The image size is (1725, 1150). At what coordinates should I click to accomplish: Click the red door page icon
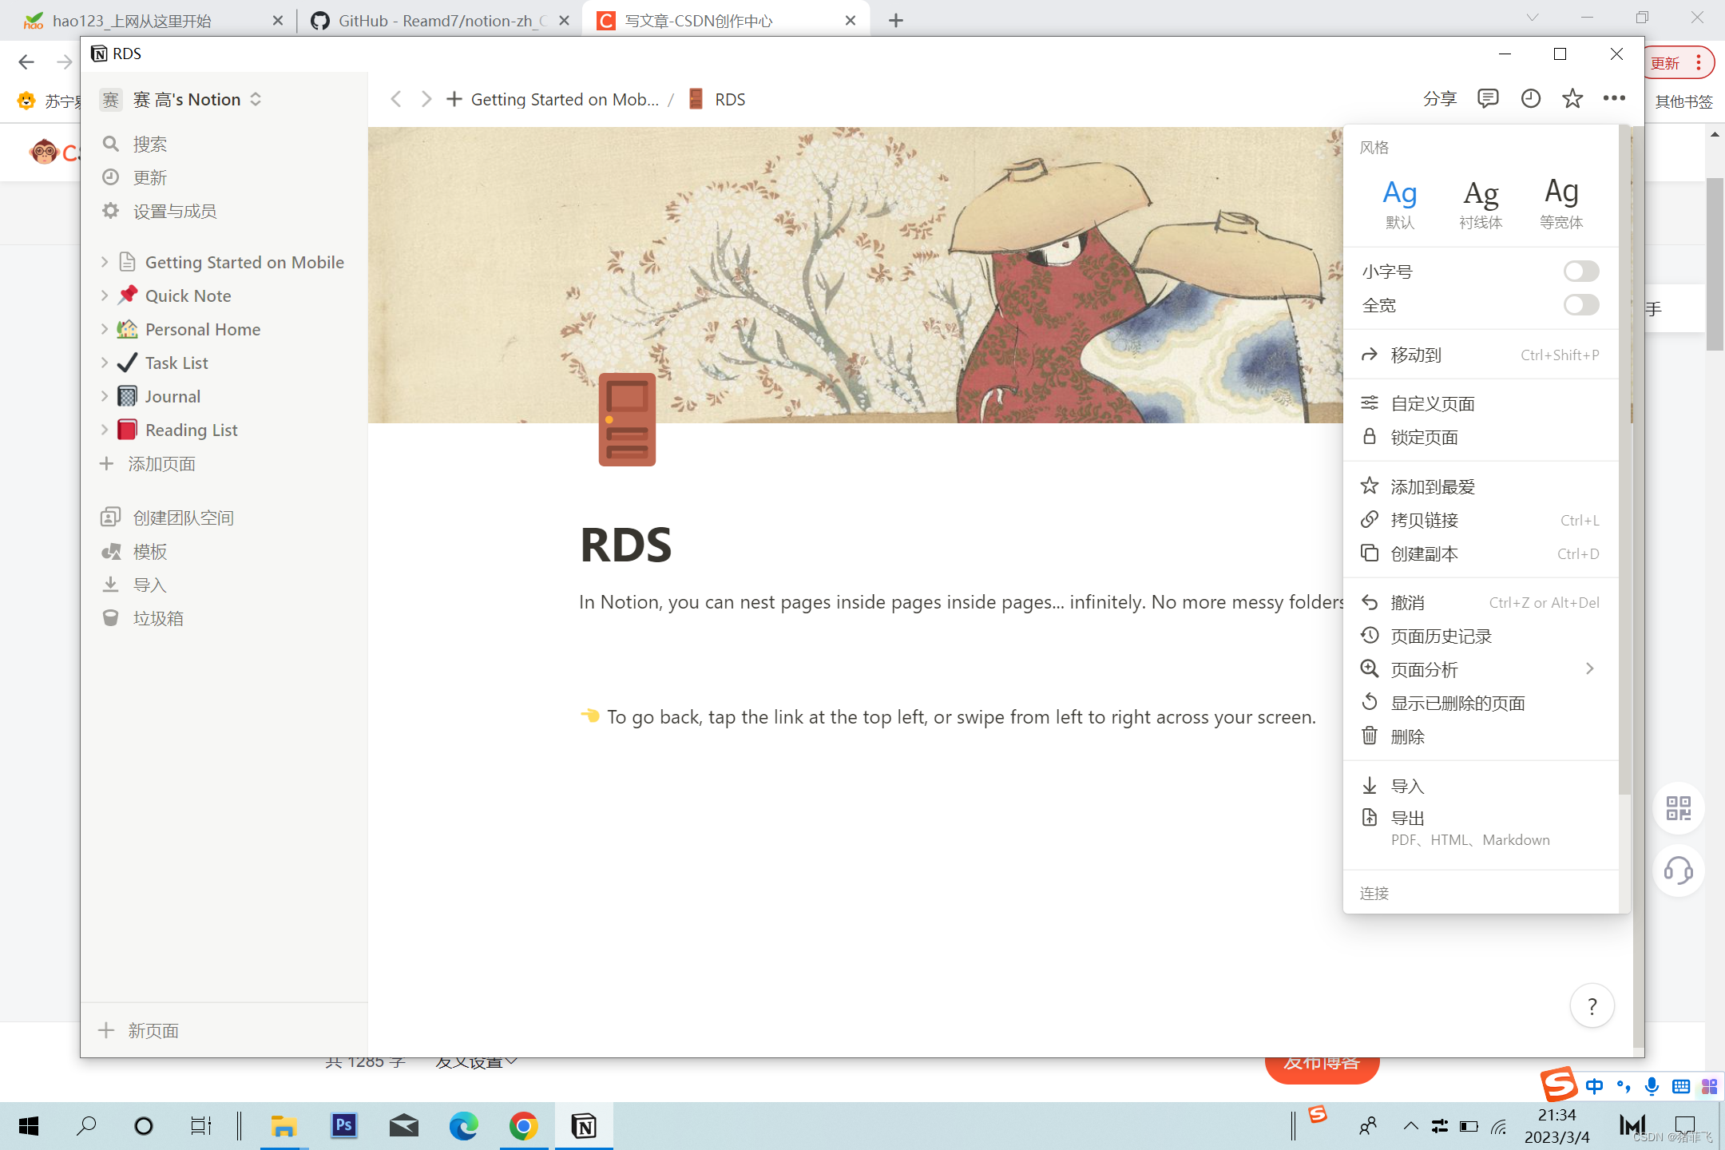click(x=627, y=420)
